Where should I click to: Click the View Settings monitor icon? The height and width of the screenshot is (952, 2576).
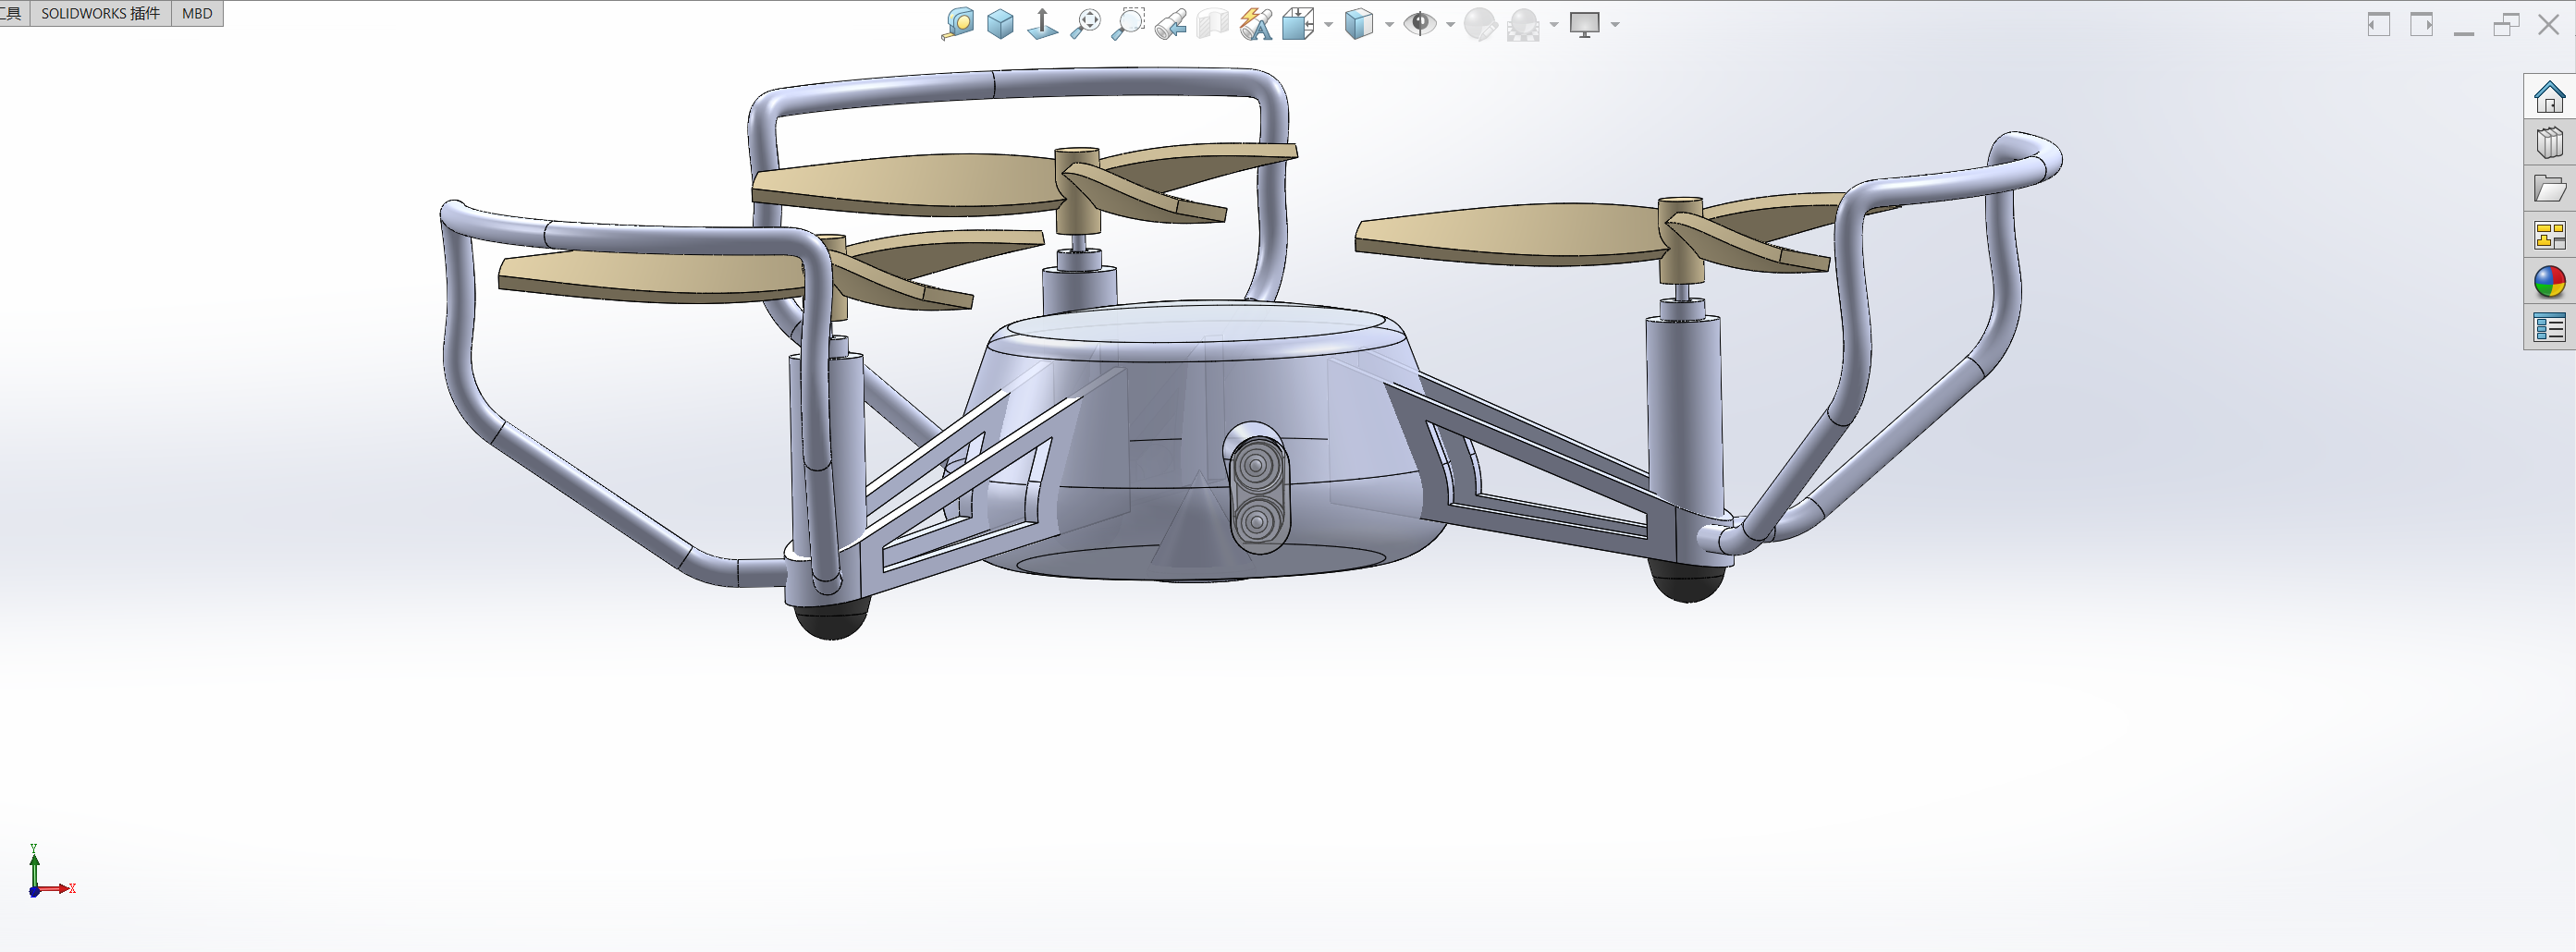(x=1585, y=24)
